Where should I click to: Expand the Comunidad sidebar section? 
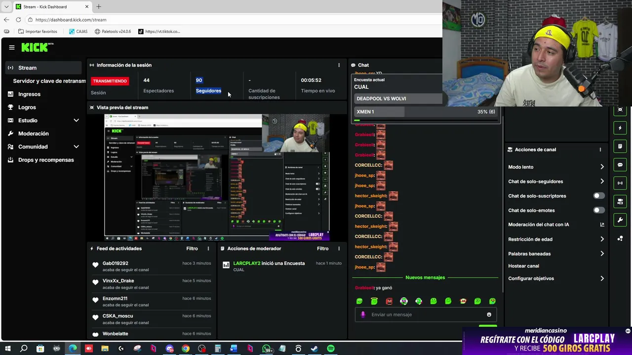coord(76,146)
